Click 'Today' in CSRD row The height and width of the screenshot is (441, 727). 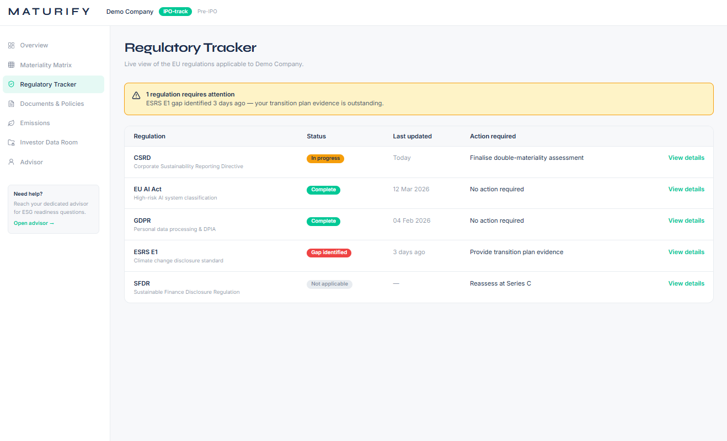tap(402, 158)
